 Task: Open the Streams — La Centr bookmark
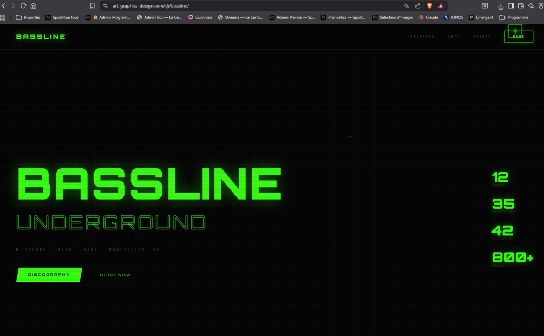[x=240, y=17]
